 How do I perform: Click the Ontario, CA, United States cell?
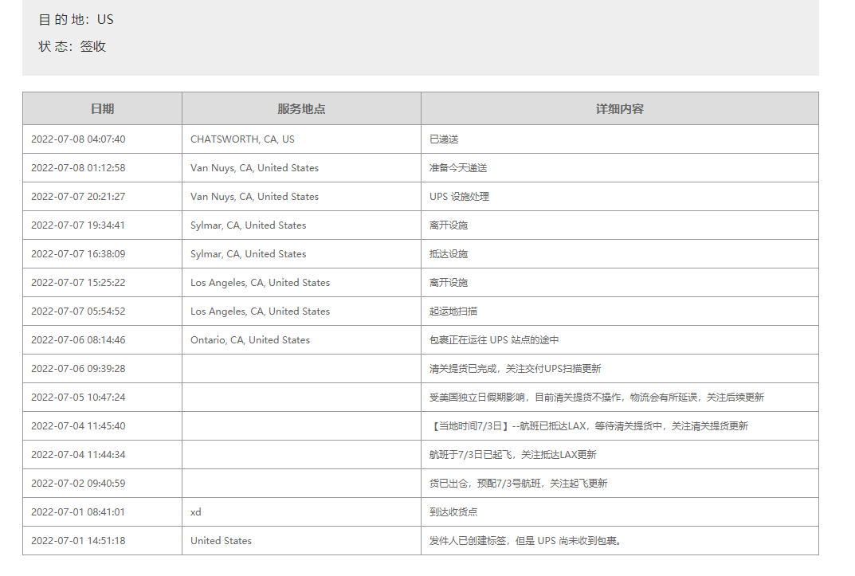click(x=250, y=340)
